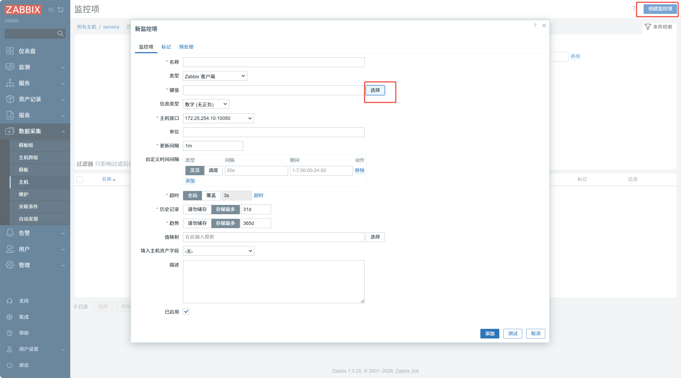Click the 资产记录 inventory icon

[10, 99]
